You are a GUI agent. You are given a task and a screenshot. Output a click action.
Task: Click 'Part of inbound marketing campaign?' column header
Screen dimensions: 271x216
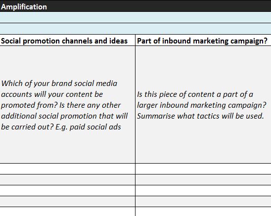click(x=203, y=40)
